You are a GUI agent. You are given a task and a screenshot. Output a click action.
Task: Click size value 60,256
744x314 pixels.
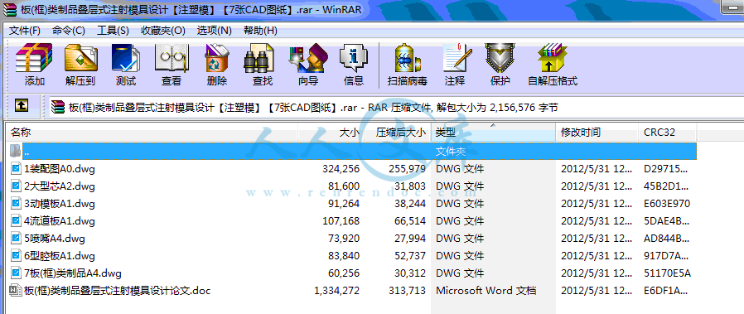pos(344,273)
